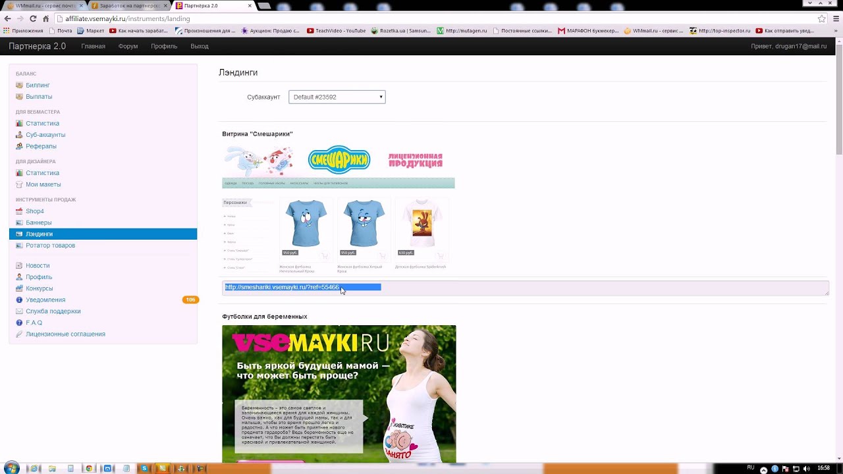This screenshot has height=474, width=843.
Task: Click the Выплаты payouts icon
Action: click(19, 97)
